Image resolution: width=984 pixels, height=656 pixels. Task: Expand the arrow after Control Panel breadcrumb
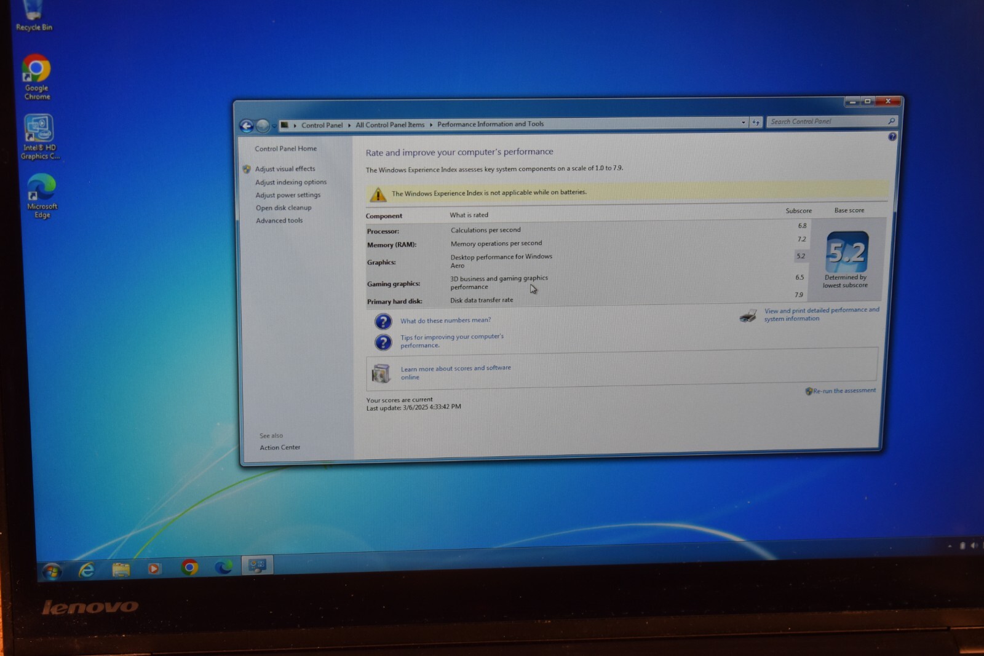[349, 125]
